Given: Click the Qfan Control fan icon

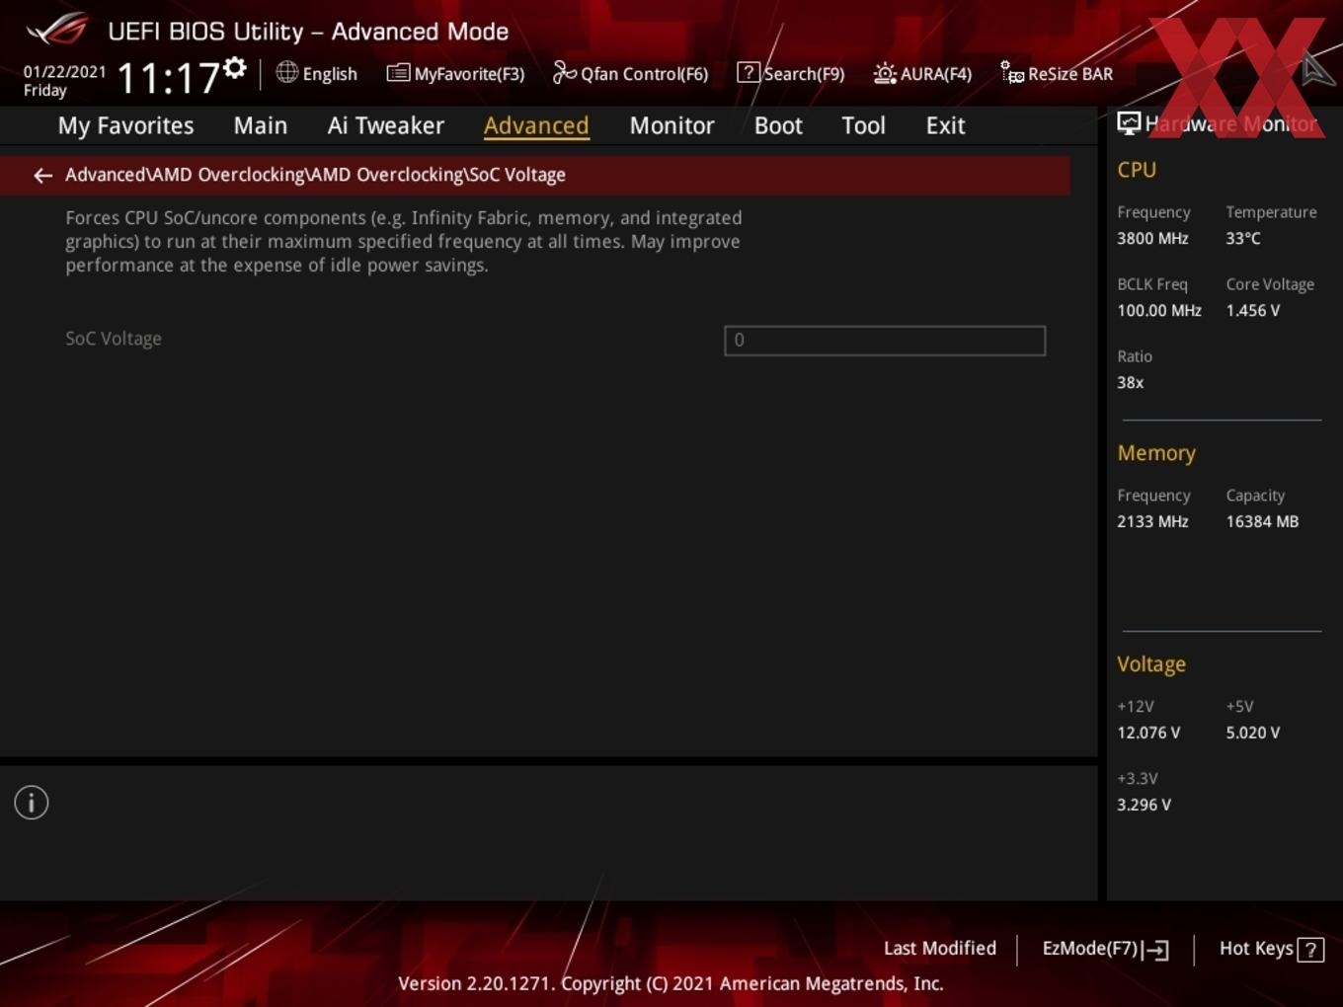Looking at the screenshot, I should pos(564,72).
